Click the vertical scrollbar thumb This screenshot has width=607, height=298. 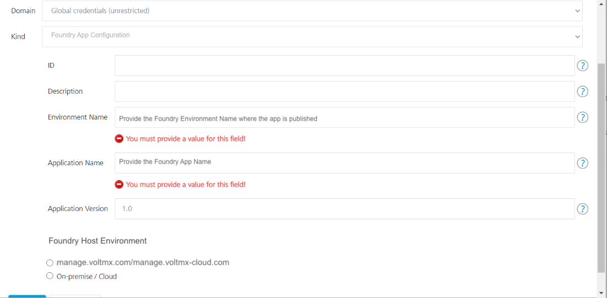point(601,165)
